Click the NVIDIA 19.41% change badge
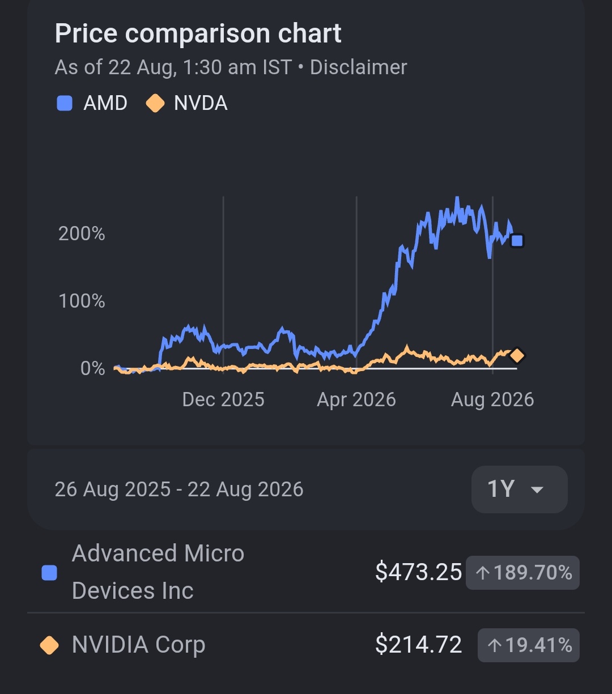Image resolution: width=612 pixels, height=694 pixels. coord(529,645)
